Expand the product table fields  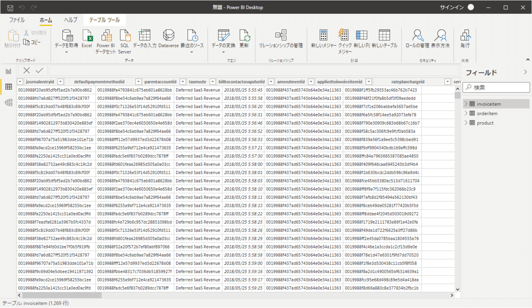click(466, 123)
